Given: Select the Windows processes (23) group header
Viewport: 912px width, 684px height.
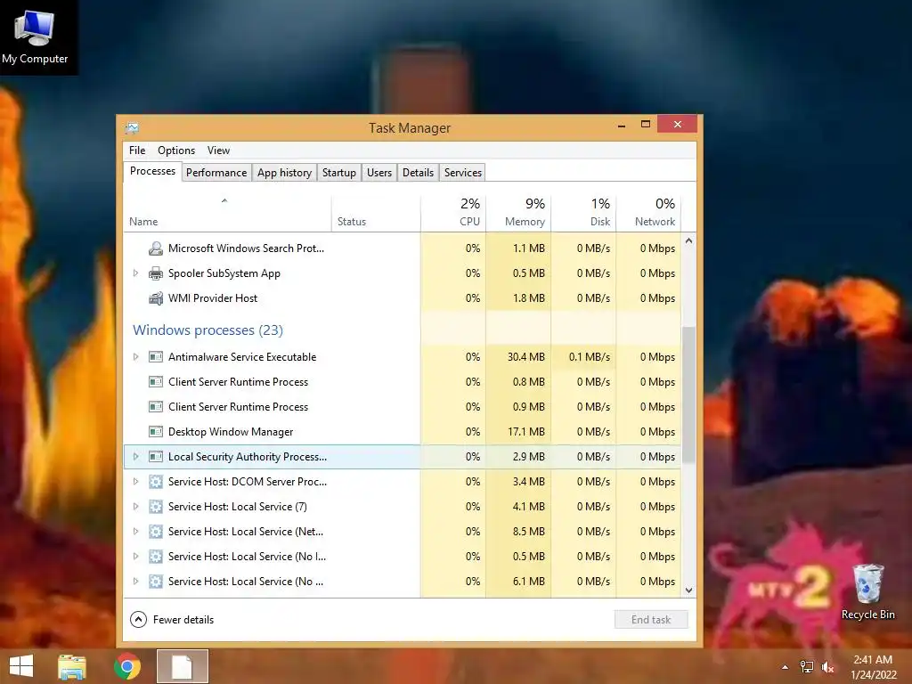Looking at the screenshot, I should point(208,330).
